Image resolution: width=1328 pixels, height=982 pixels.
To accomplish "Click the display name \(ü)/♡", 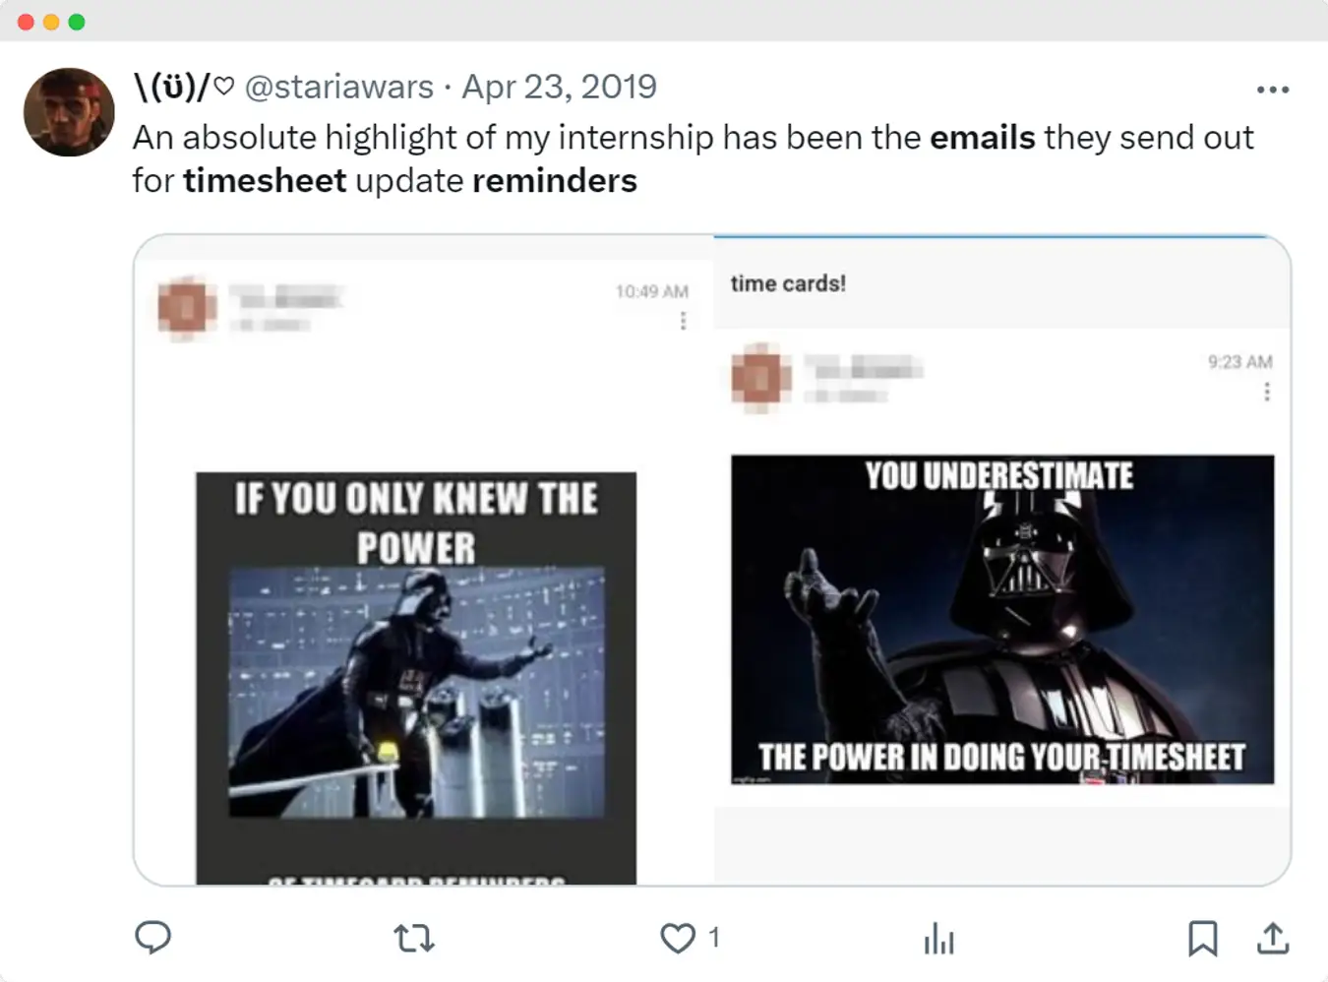I will [x=184, y=87].
